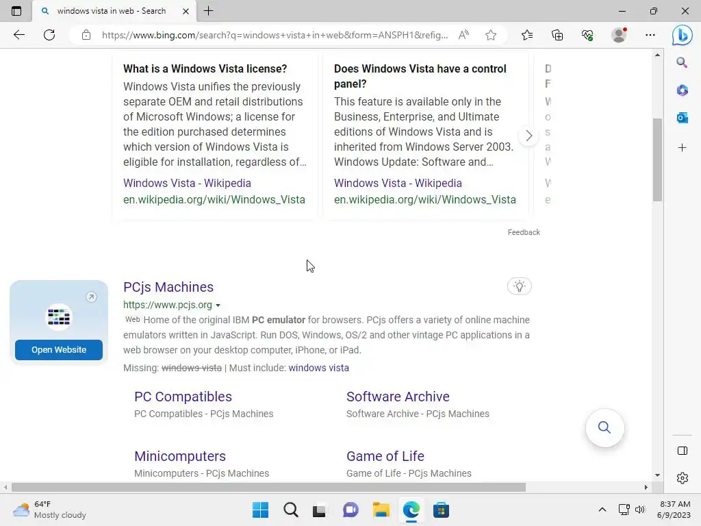Open the tab actions menu icon
The height and width of the screenshot is (526, 701).
(x=16, y=11)
